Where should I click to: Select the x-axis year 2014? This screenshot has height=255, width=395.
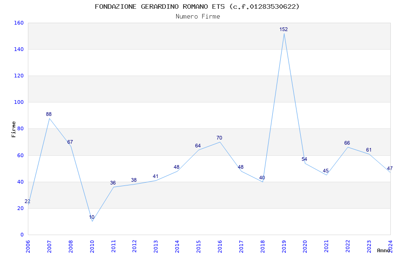coord(177,246)
